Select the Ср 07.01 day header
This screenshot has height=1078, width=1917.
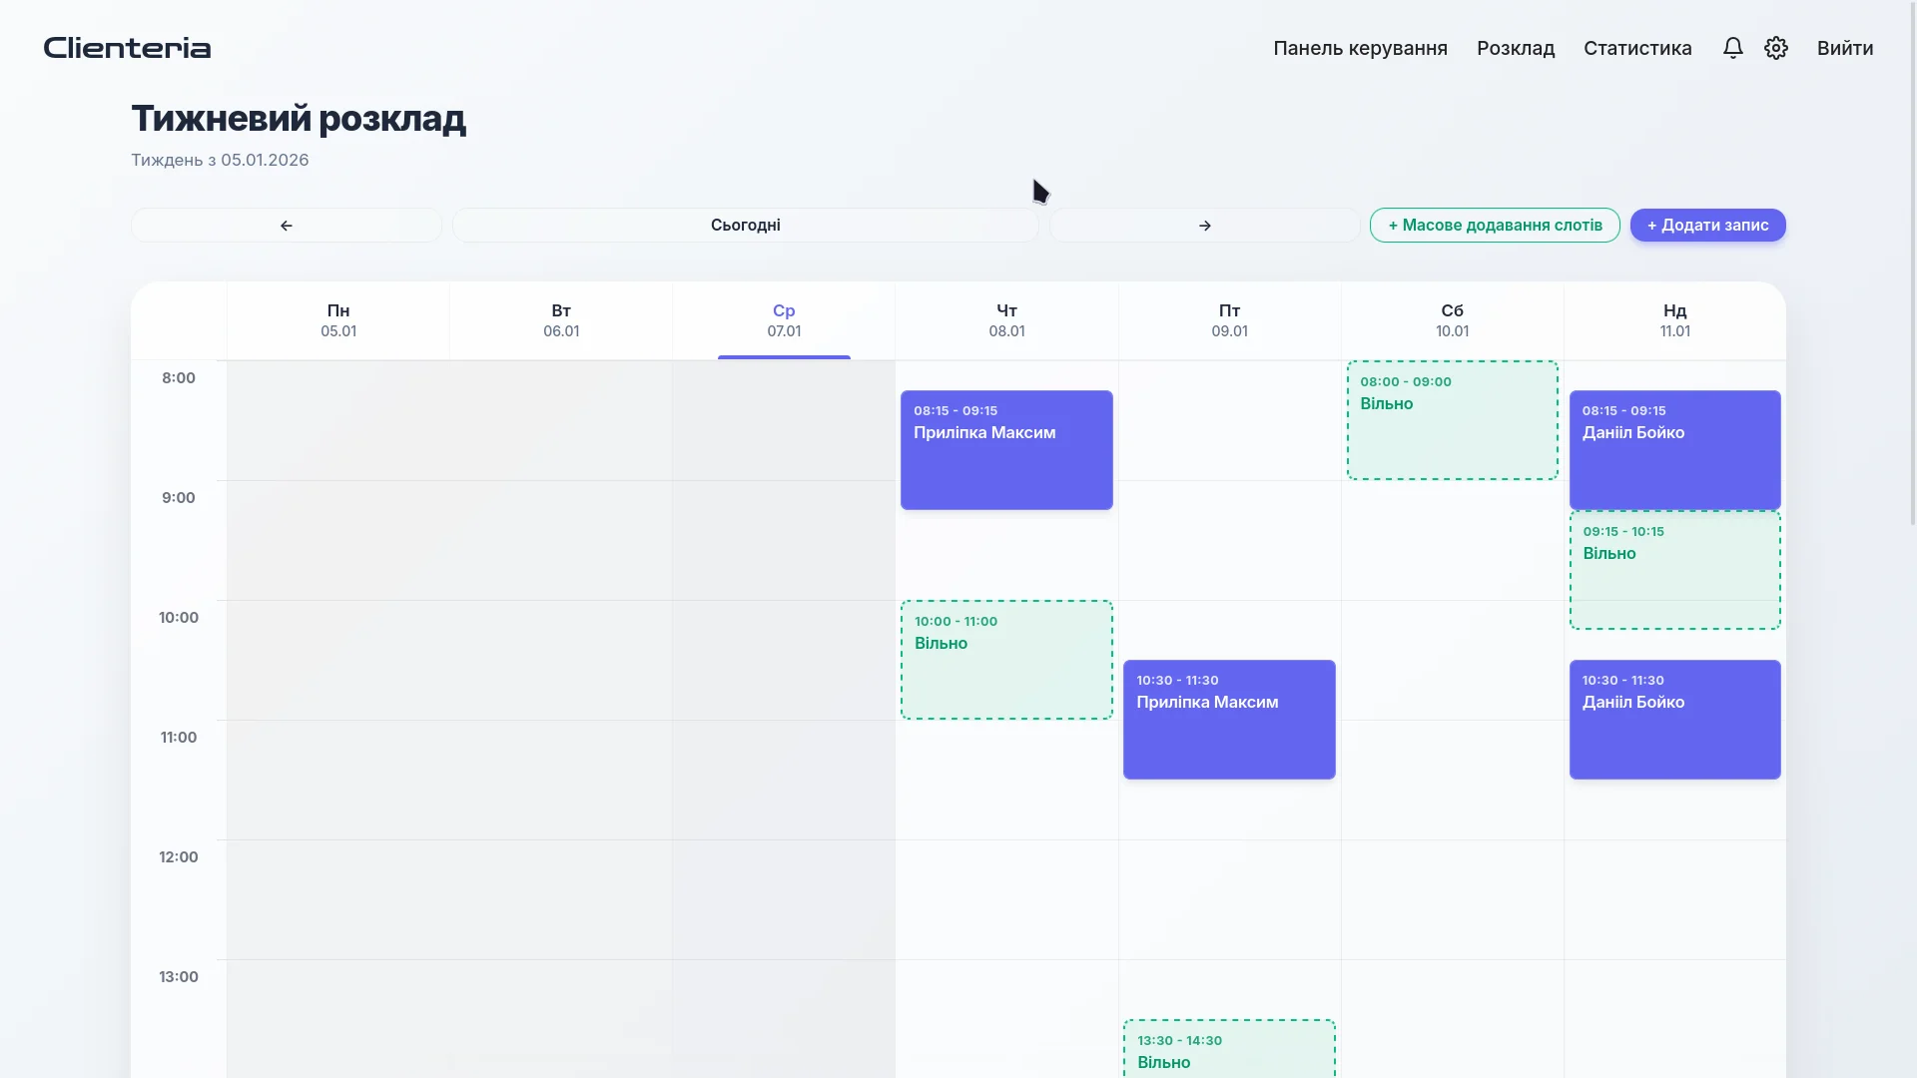pos(784,319)
